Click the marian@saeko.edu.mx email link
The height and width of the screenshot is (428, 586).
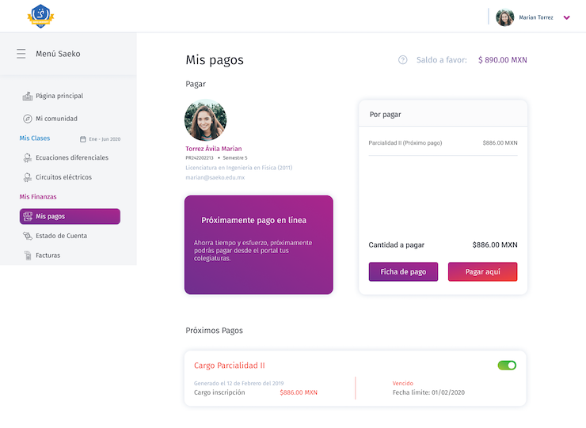click(215, 177)
